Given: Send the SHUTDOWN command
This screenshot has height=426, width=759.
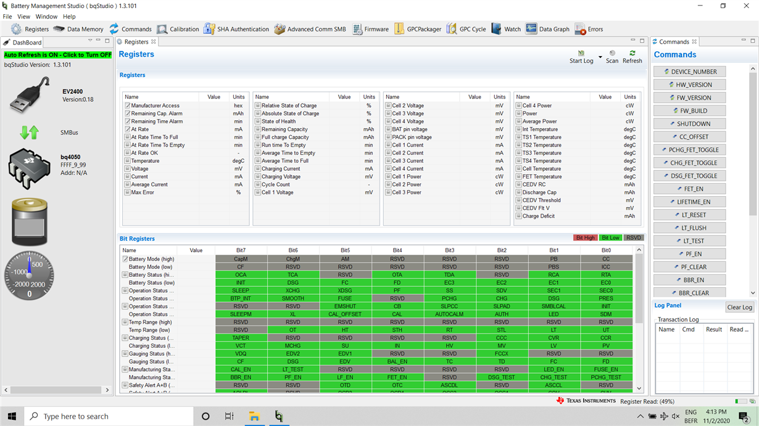Looking at the screenshot, I should (689, 123).
